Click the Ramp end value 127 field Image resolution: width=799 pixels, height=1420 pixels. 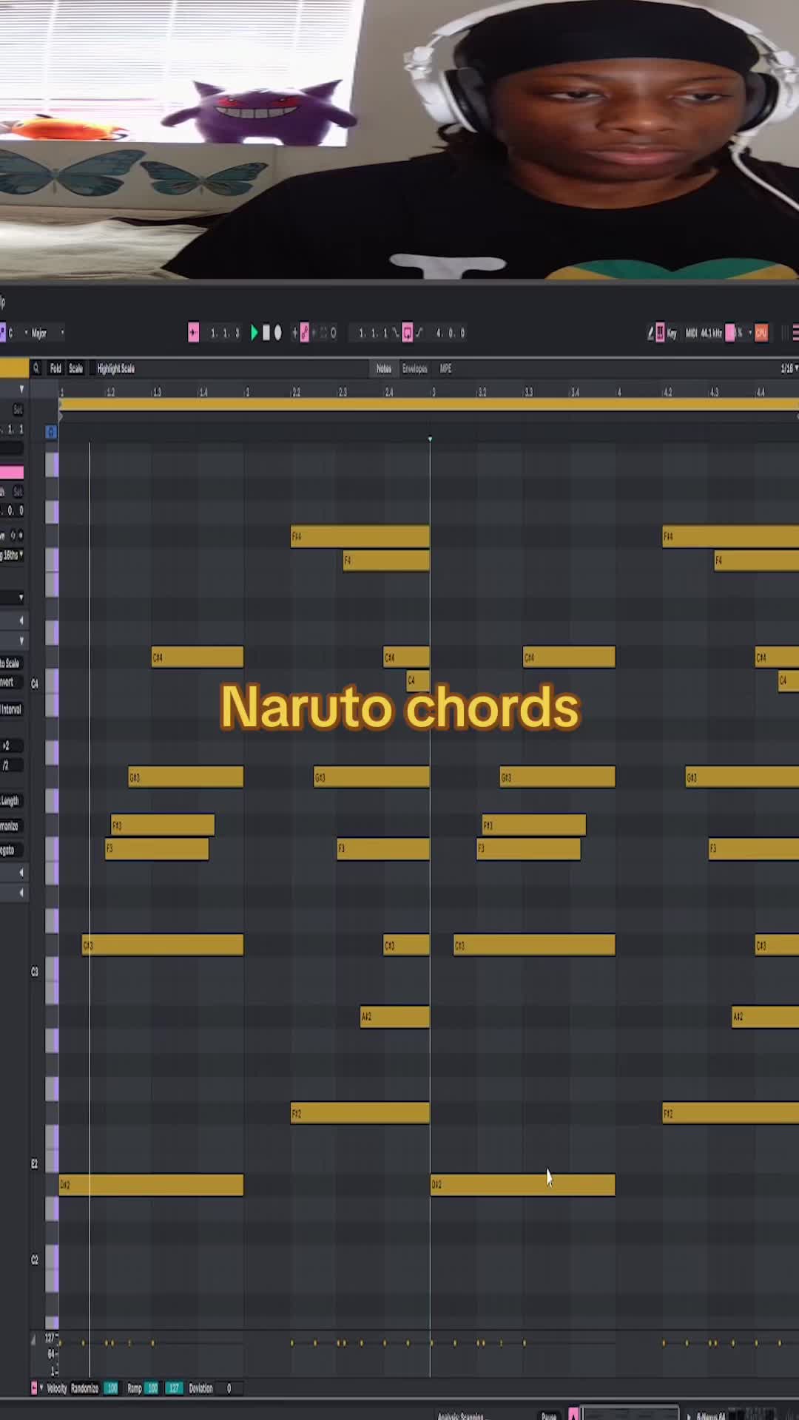point(174,1388)
